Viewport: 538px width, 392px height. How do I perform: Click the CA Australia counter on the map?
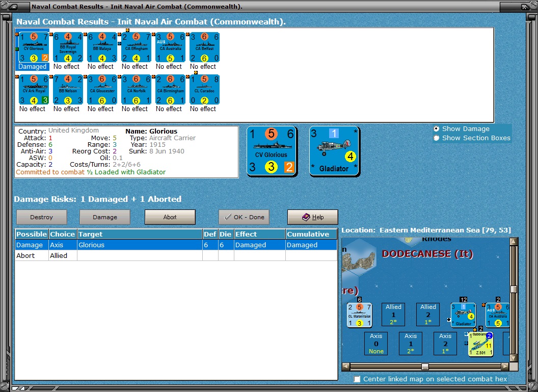(x=498, y=315)
